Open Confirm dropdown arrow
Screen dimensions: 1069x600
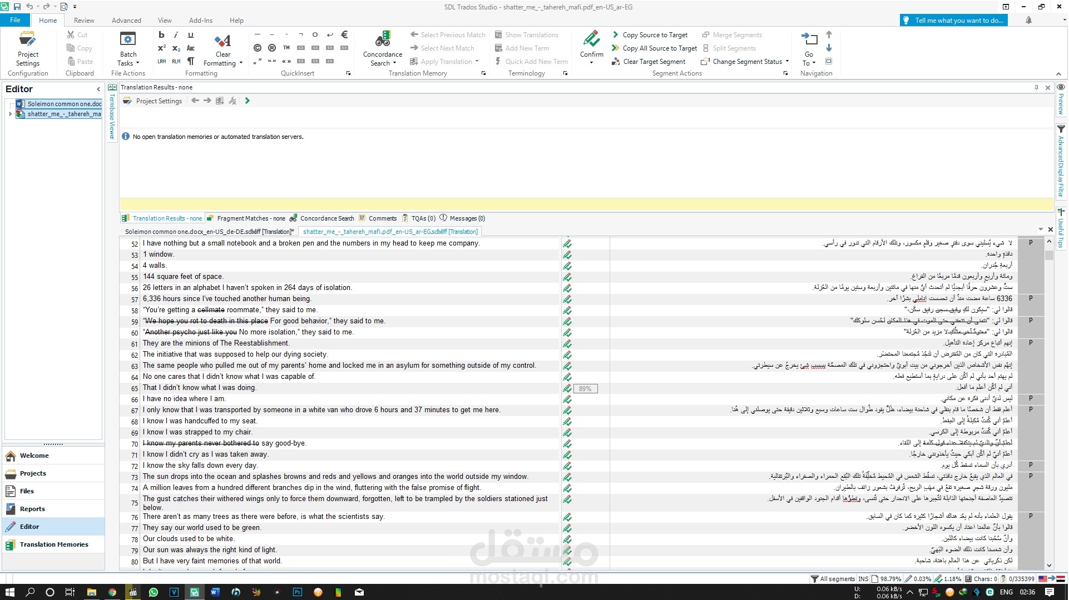[x=591, y=63]
